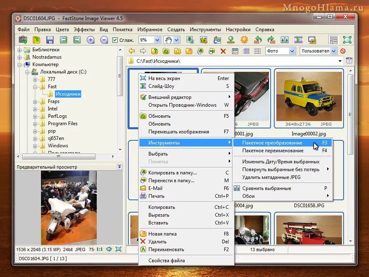Viewport: 369px width, 277px height.
Task: Click the thumbnails view mode icon
Action: tap(235, 51)
